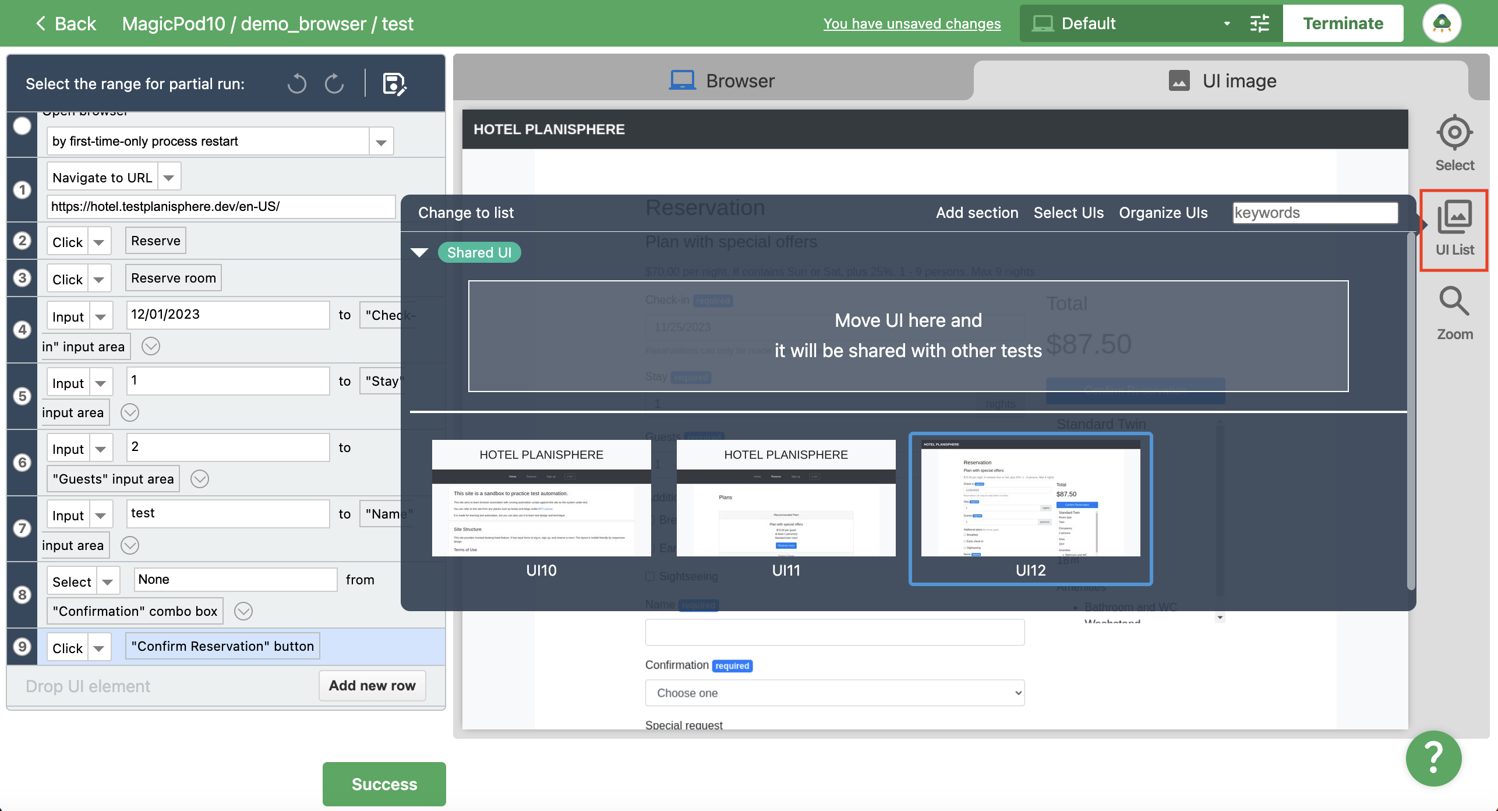Open the help question mark button
The image size is (1498, 811).
click(1433, 758)
